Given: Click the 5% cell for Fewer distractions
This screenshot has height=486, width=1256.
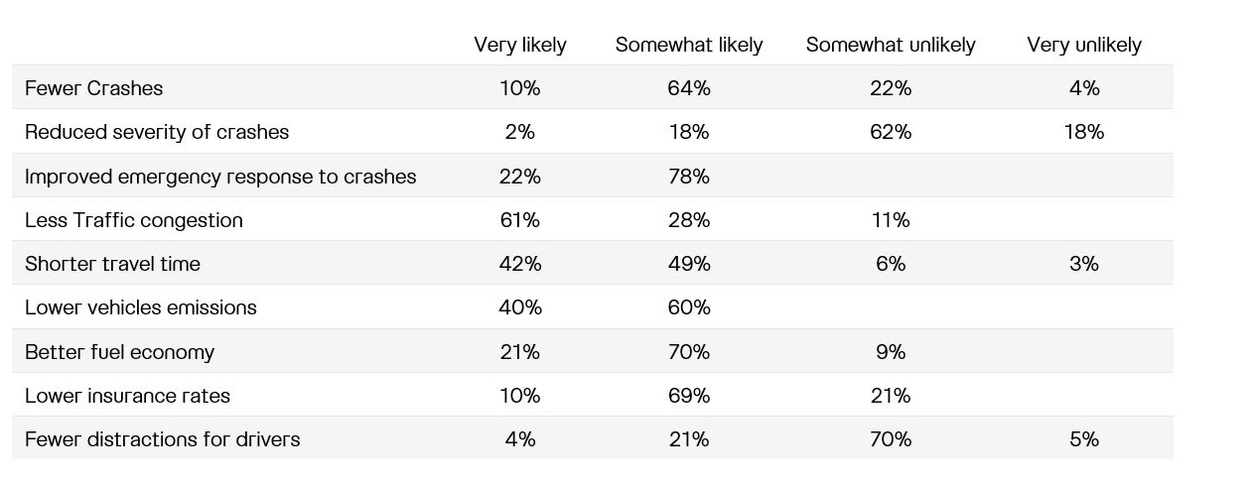Looking at the screenshot, I should pos(1084,439).
